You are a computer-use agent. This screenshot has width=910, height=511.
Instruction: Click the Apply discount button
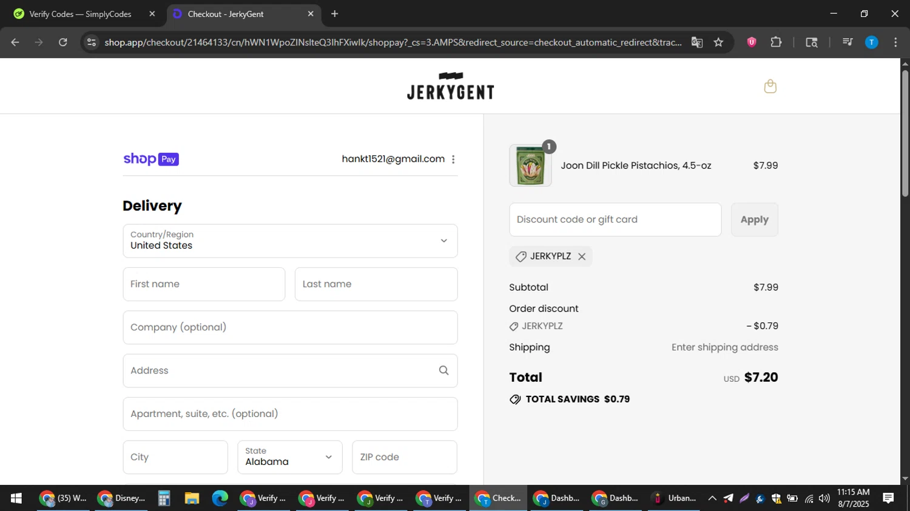pyautogui.click(x=754, y=219)
